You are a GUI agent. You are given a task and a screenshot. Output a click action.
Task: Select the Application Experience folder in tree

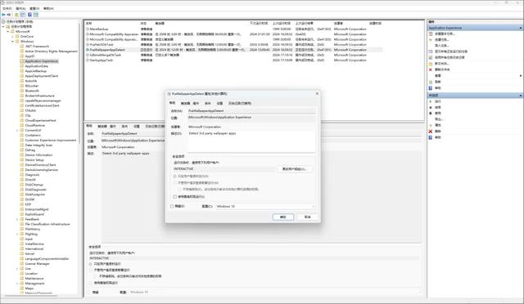pyautogui.click(x=42, y=61)
